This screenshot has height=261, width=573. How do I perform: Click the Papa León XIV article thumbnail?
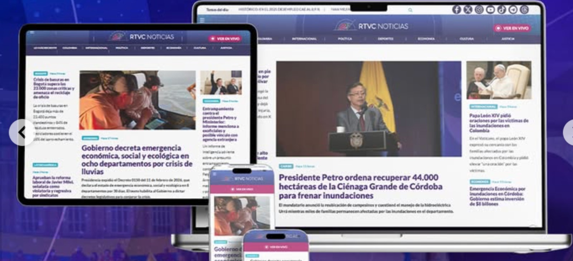tap(499, 80)
